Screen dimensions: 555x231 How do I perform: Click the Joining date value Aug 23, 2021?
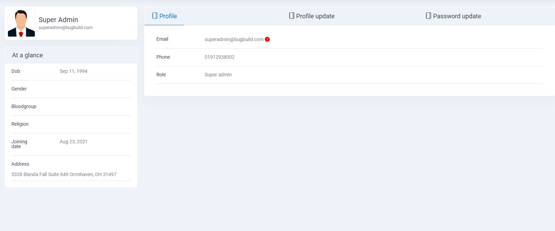click(x=73, y=142)
